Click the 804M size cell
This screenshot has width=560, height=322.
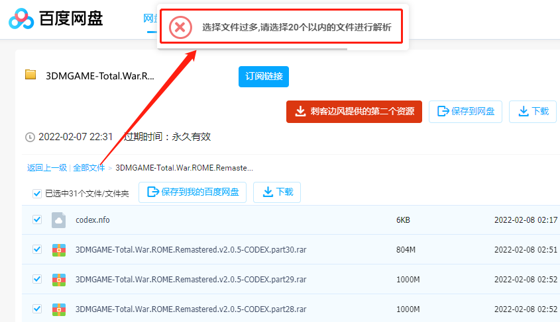406,250
